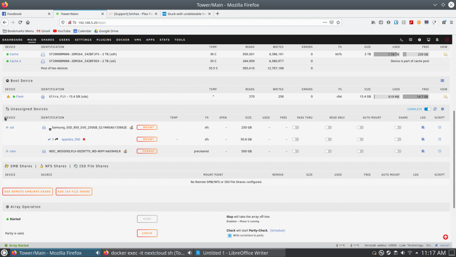Open the Cache 2 device link
This screenshot has width=456, height=257.
tap(16, 61)
